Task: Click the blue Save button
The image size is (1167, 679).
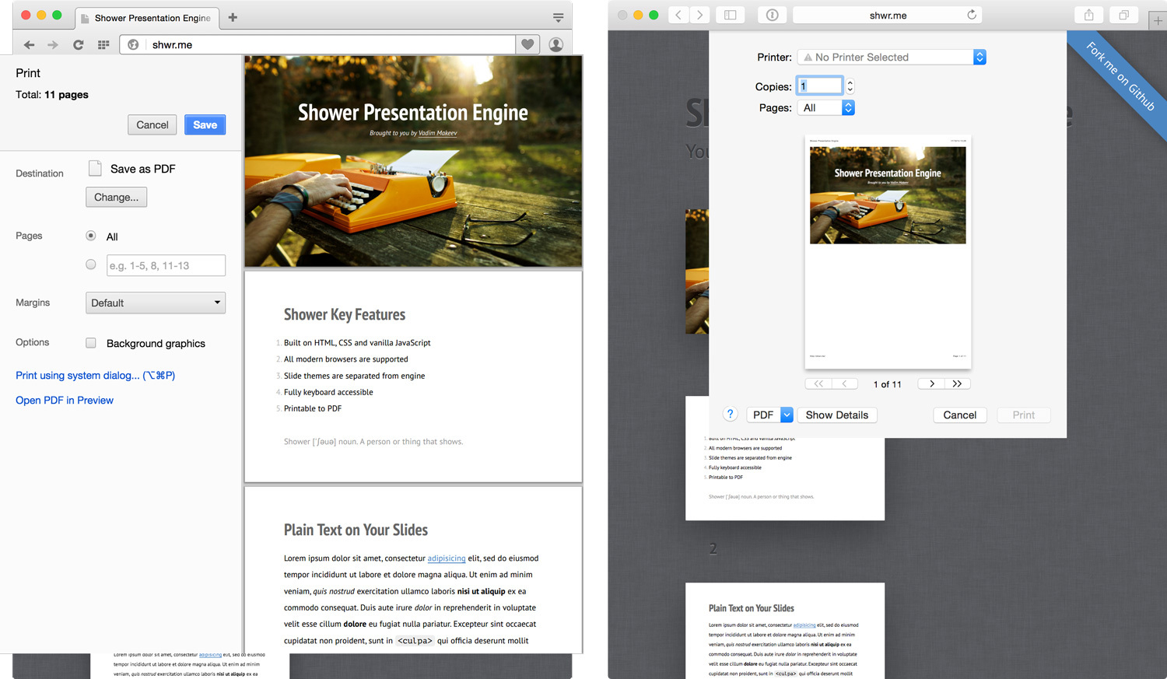Action: (205, 124)
